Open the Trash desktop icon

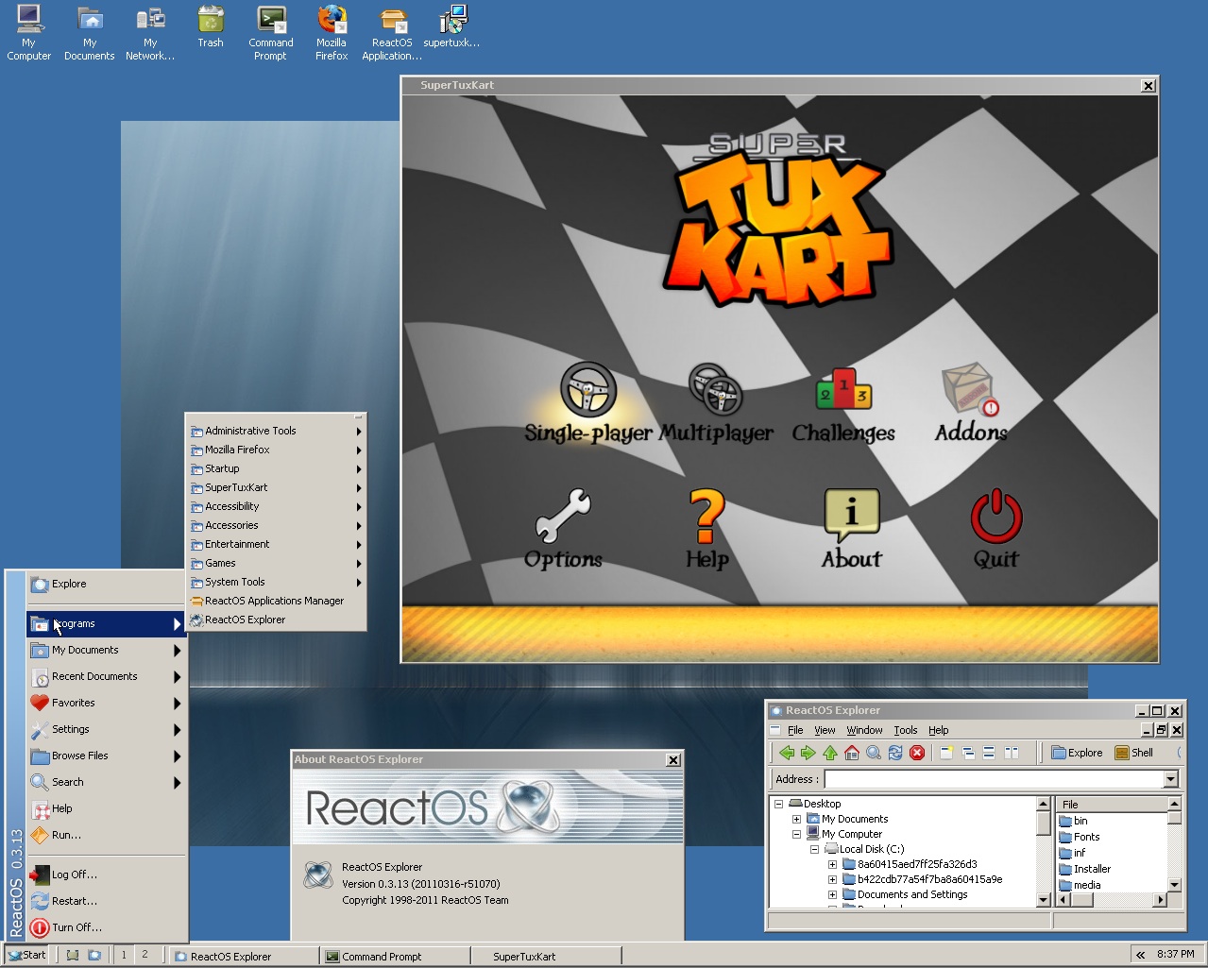(x=211, y=27)
